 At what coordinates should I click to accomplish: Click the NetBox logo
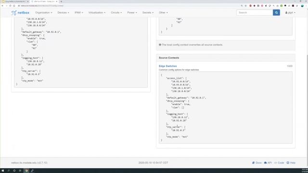[x=20, y=13]
